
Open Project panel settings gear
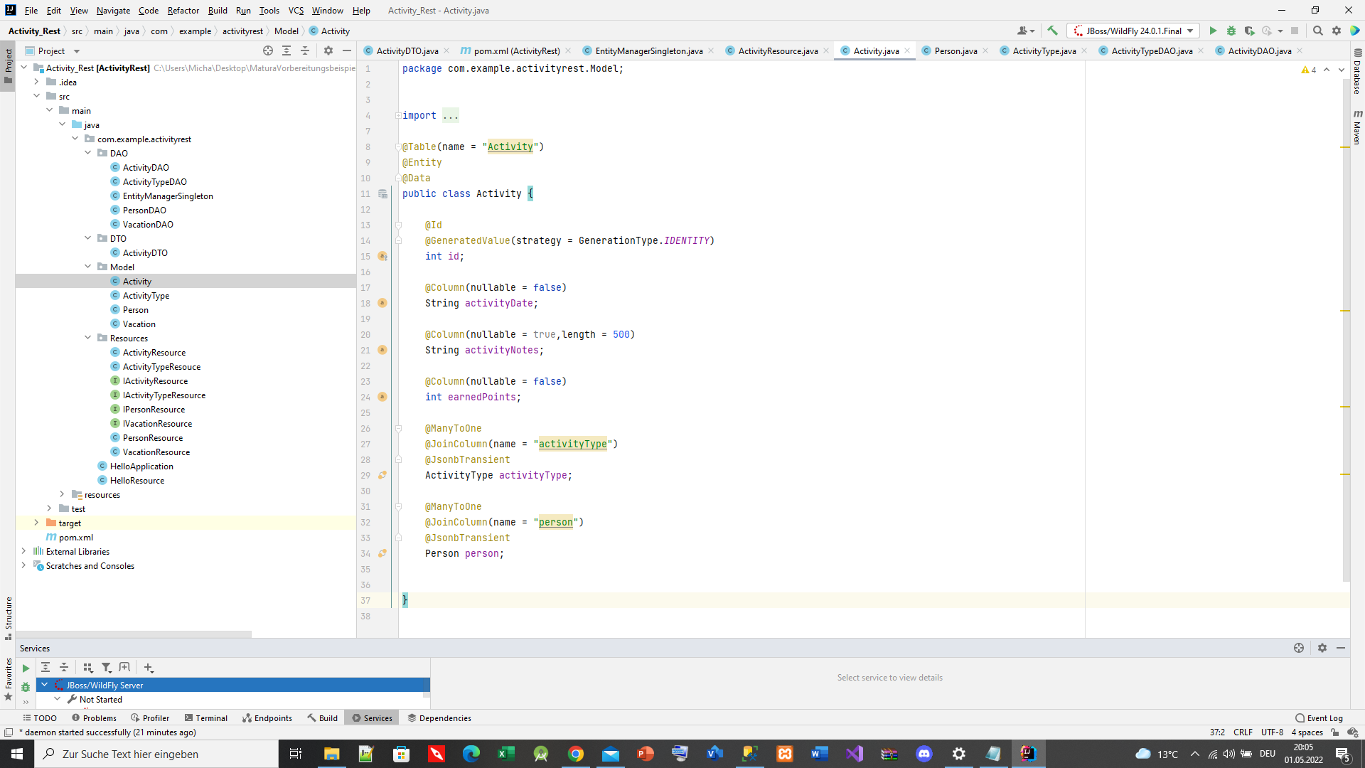coord(328,50)
